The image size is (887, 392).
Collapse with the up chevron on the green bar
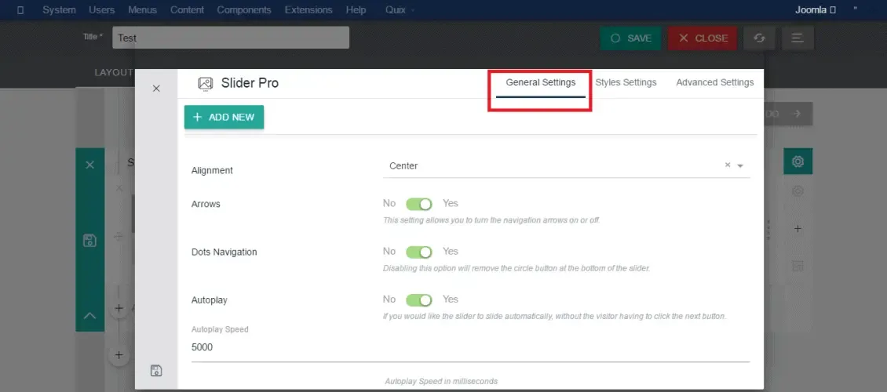pyautogui.click(x=89, y=316)
